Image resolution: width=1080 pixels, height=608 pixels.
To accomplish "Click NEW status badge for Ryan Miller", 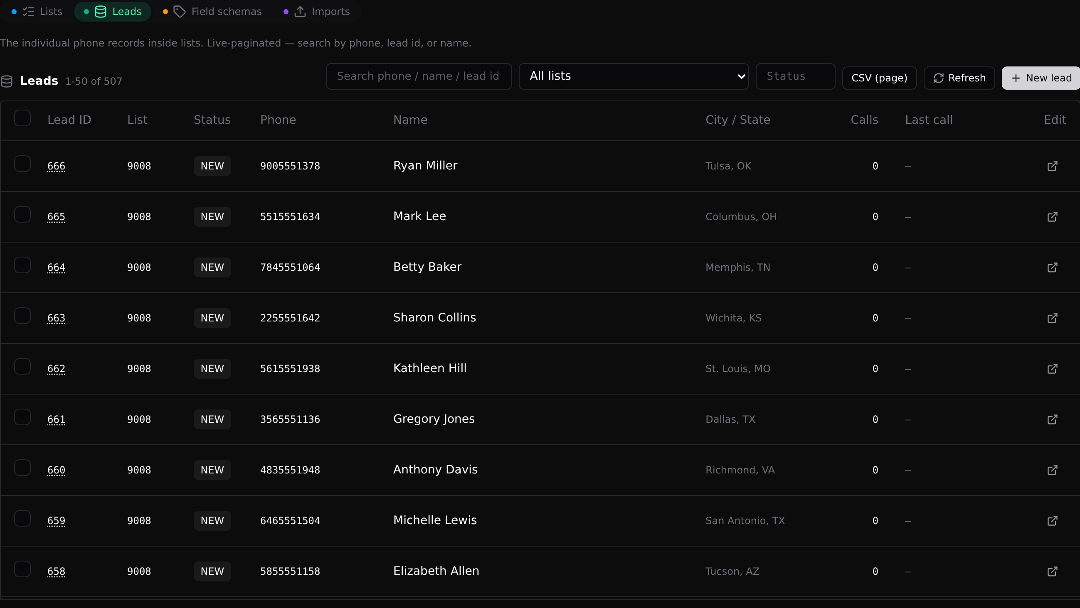I will tap(212, 166).
